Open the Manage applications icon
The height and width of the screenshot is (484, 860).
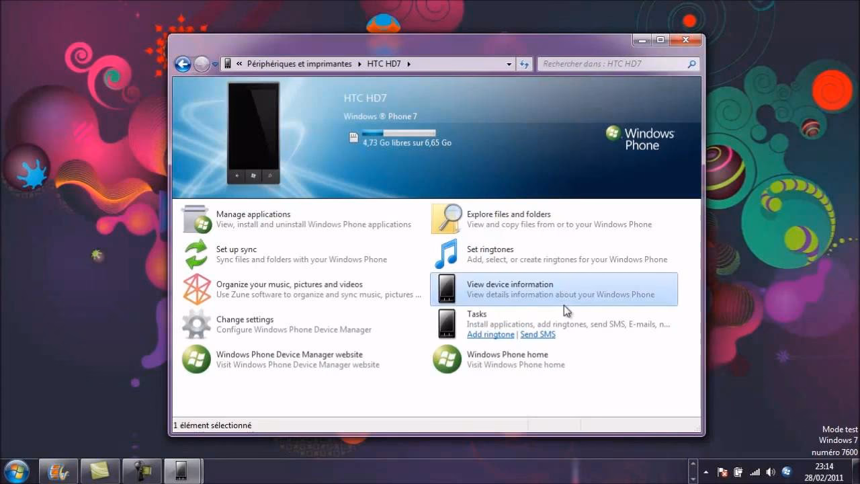pyautogui.click(x=196, y=220)
